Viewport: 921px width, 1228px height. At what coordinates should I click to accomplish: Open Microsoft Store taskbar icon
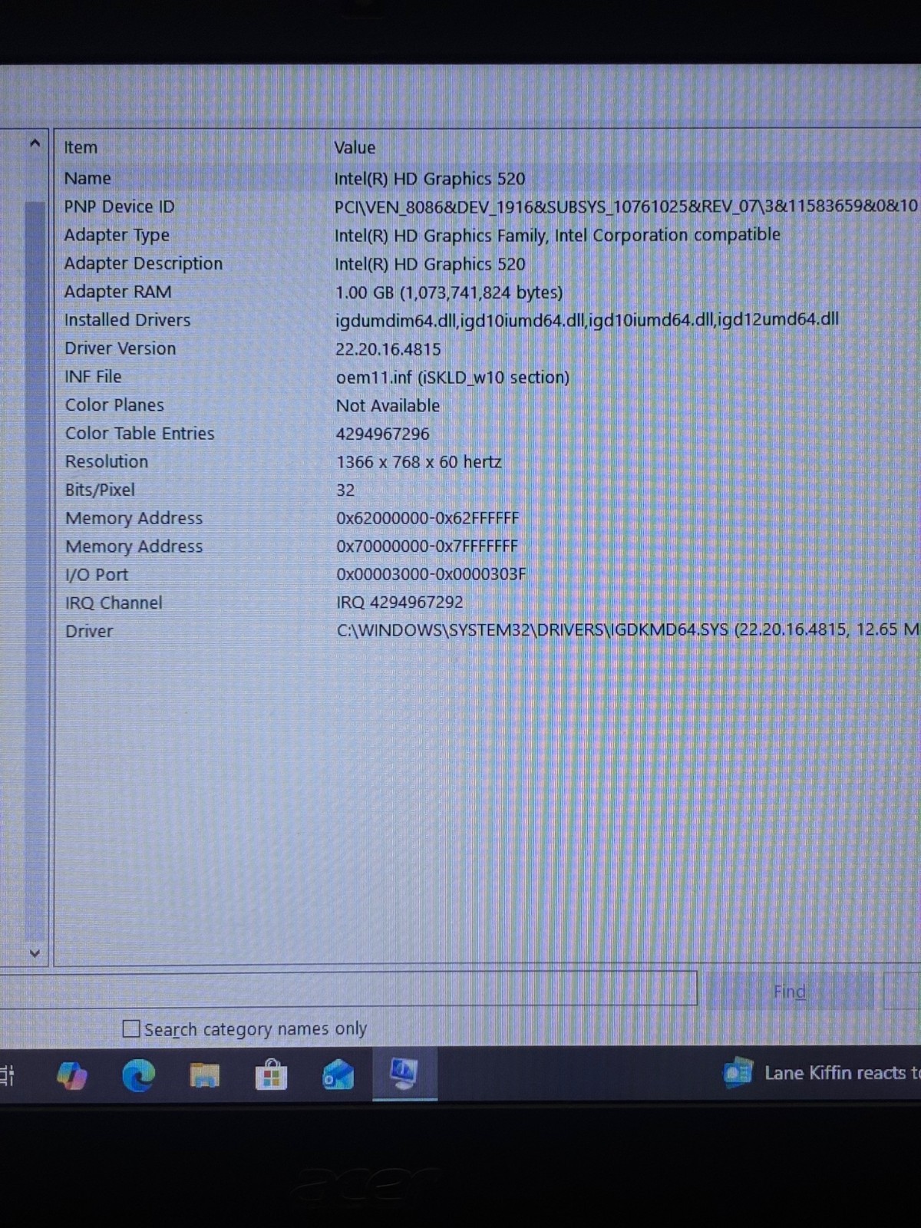tap(271, 1075)
